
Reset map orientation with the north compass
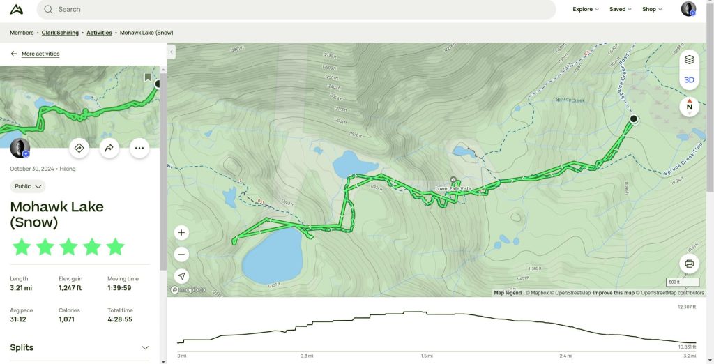tap(689, 107)
